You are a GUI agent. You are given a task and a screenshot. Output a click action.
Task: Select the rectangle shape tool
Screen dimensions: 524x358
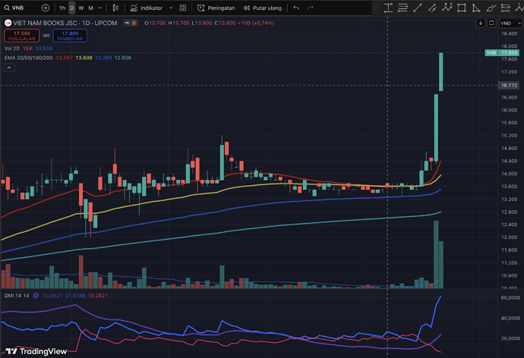point(462,8)
